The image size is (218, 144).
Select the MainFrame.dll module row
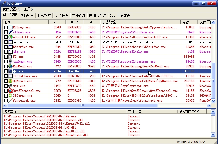click(107, 135)
